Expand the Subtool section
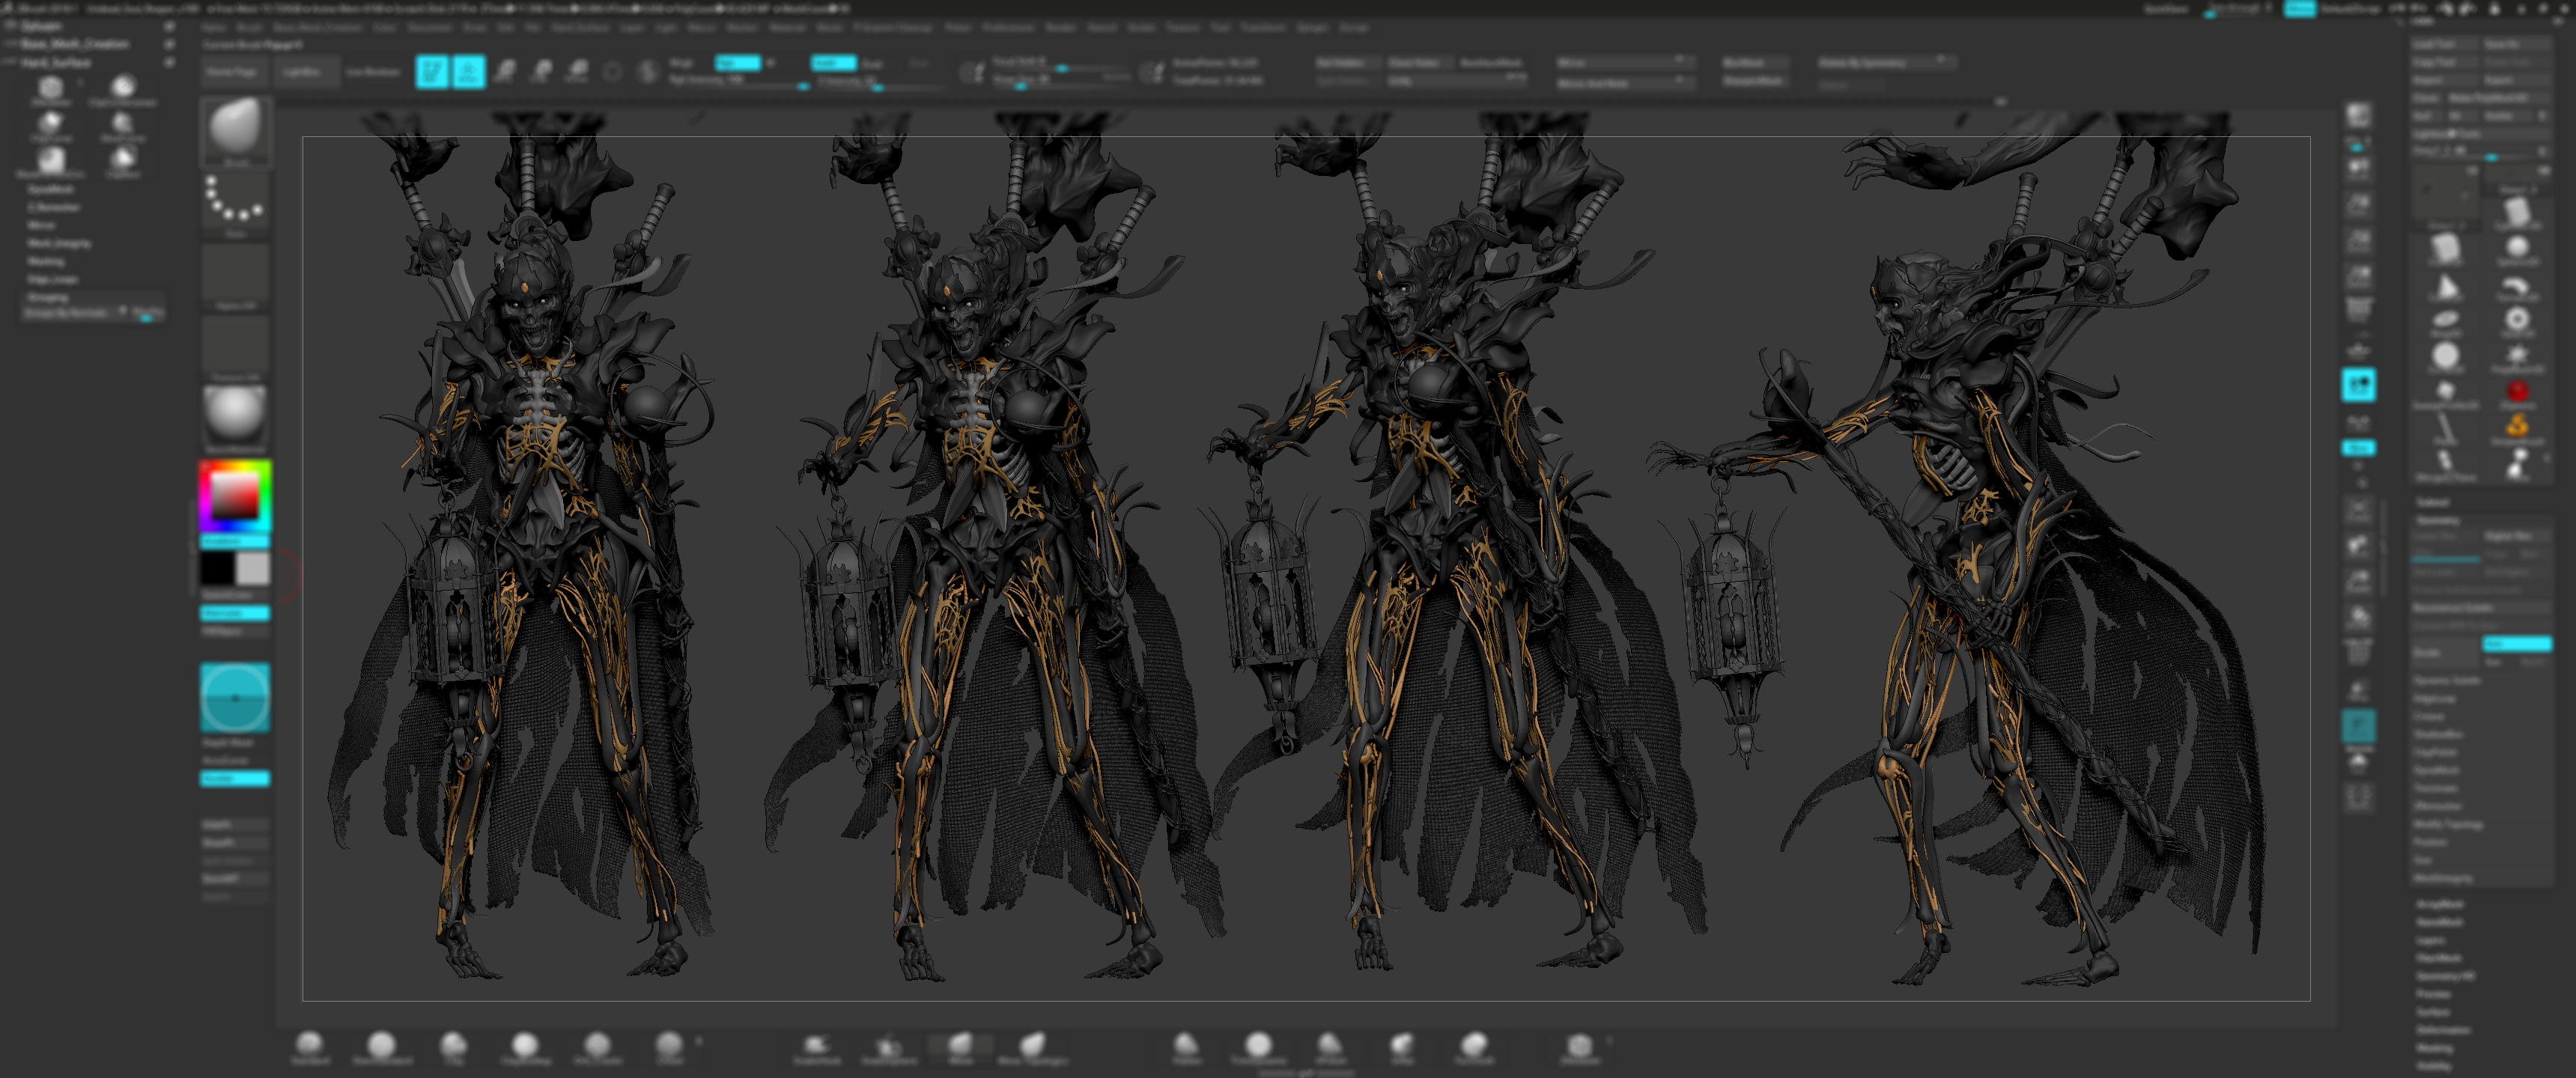 2433,502
